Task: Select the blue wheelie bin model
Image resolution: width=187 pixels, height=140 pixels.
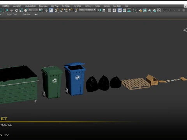Action: [x=75, y=79]
